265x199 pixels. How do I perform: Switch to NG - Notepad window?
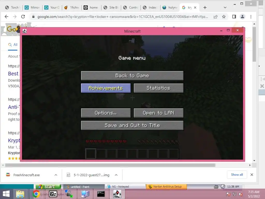(x=125, y=187)
